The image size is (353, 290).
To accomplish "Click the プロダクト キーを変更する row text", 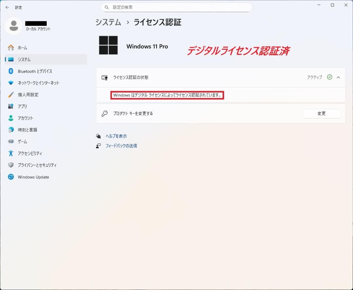I will (133, 113).
